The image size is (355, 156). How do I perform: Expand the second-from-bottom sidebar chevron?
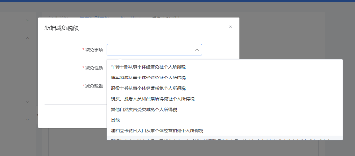point(28,102)
